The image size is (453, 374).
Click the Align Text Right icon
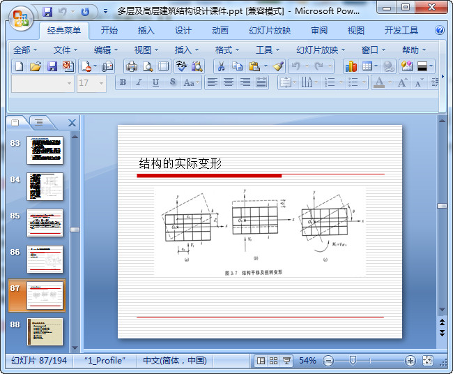tap(245, 82)
